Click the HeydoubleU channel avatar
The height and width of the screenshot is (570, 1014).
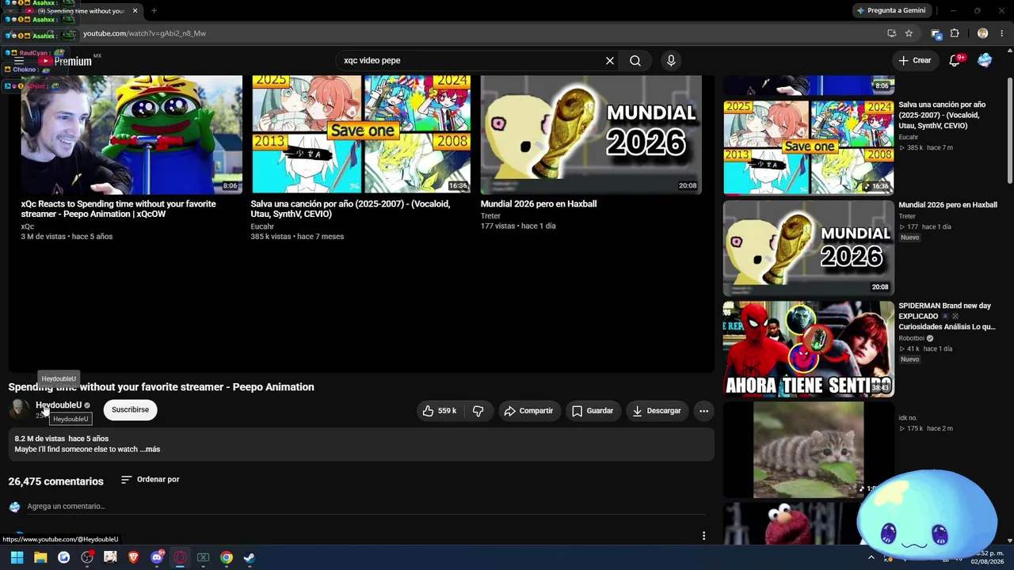click(x=19, y=410)
